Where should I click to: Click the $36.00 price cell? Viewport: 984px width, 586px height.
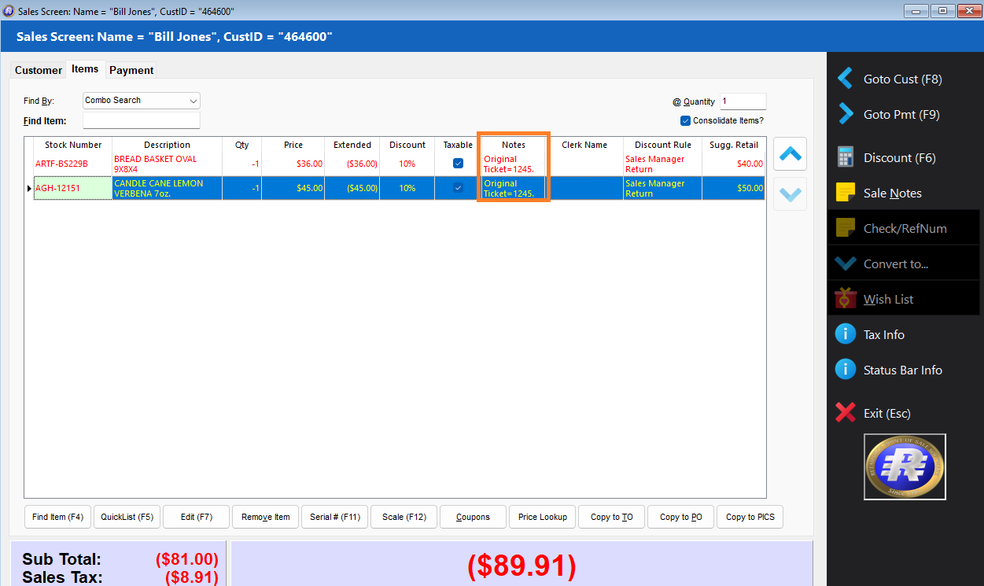coord(293,164)
